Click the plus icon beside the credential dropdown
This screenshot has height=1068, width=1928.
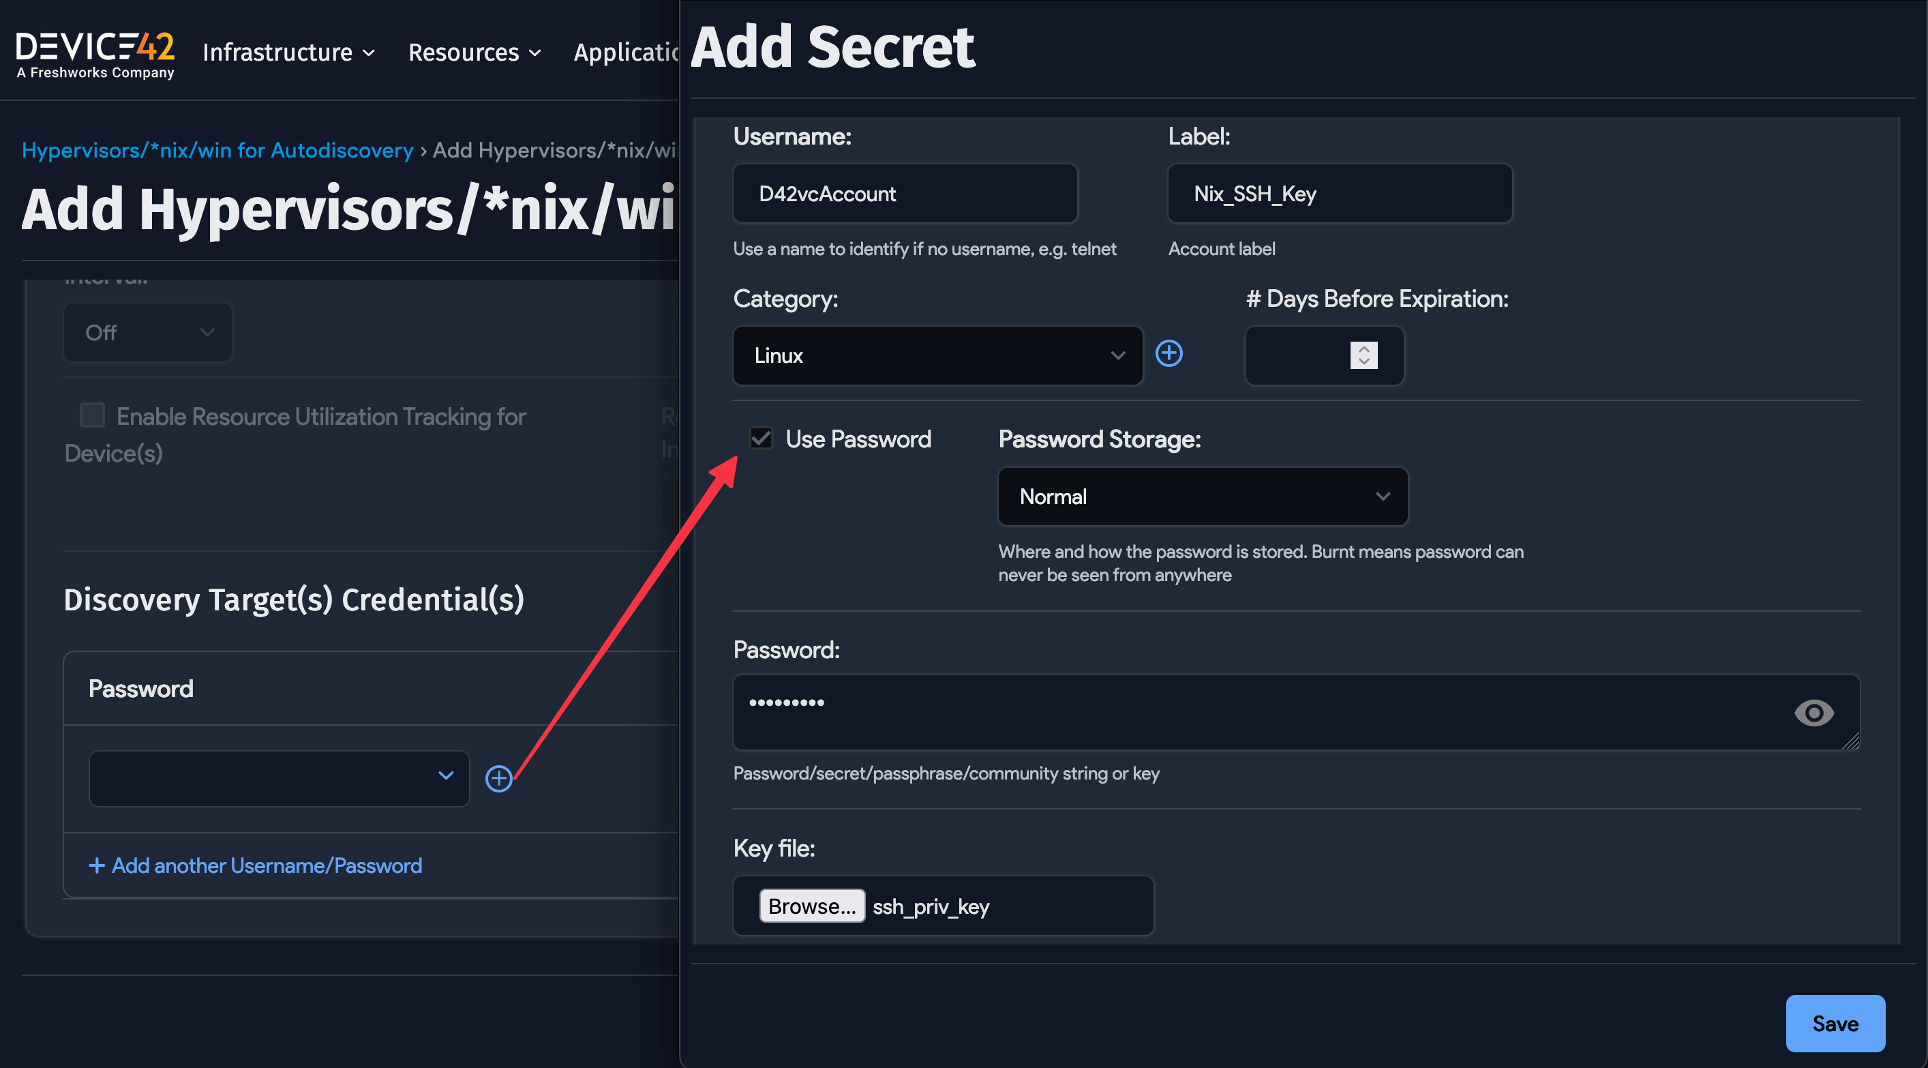499,779
